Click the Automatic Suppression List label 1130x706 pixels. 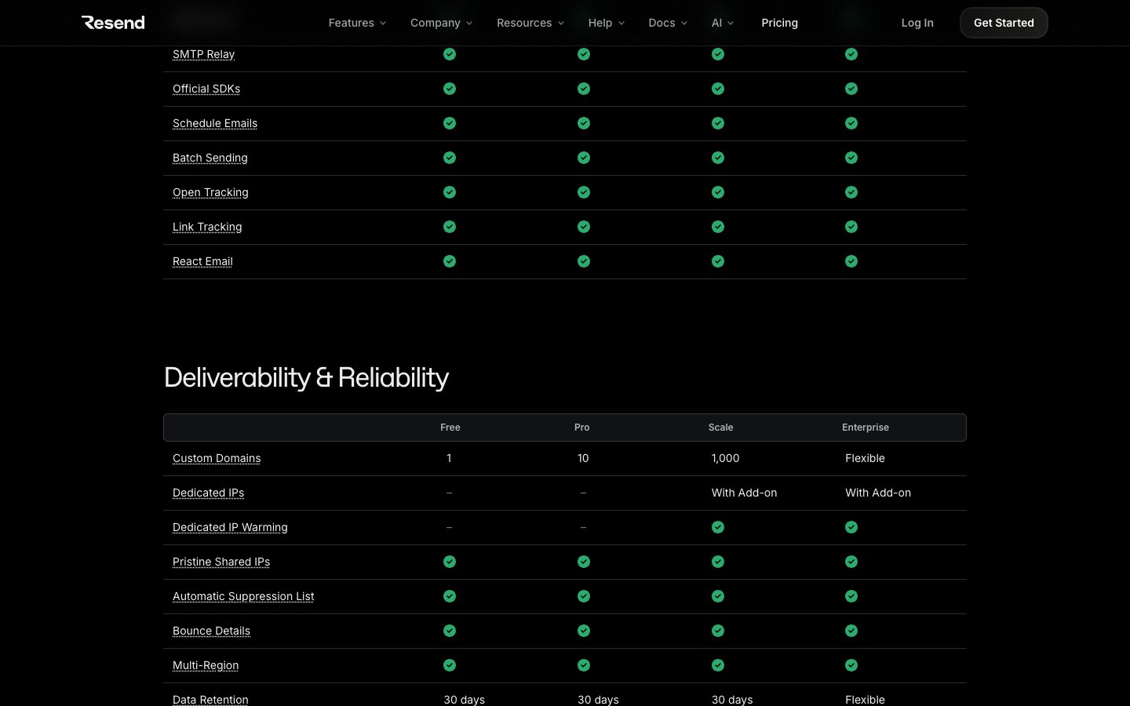tap(243, 596)
